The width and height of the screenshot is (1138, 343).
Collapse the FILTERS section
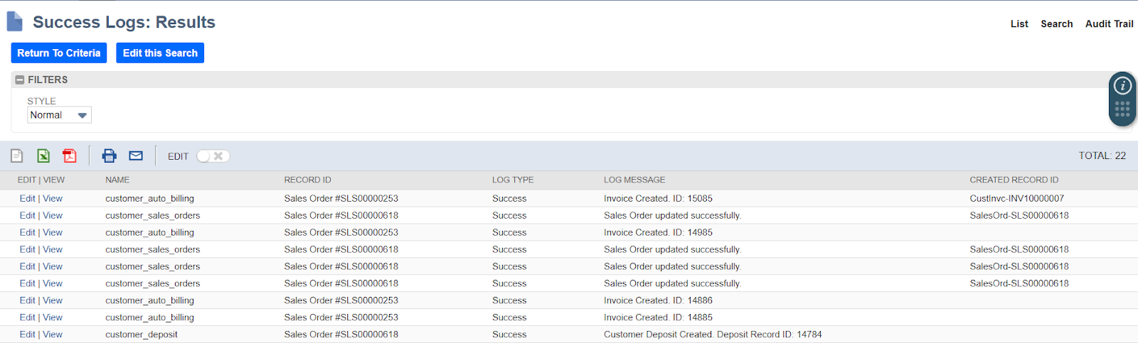(20, 80)
